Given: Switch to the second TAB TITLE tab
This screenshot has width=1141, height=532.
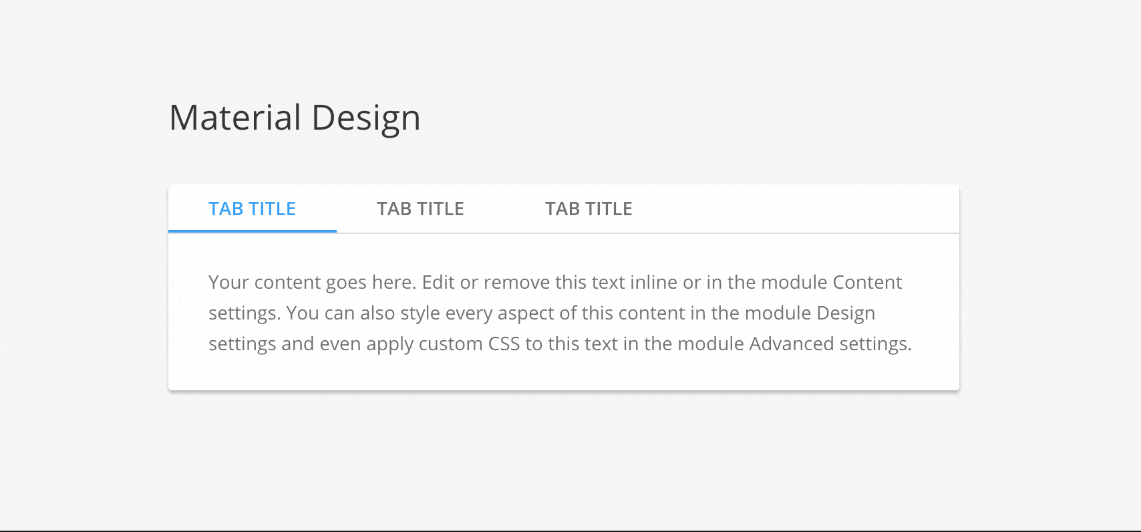Looking at the screenshot, I should coord(420,209).
